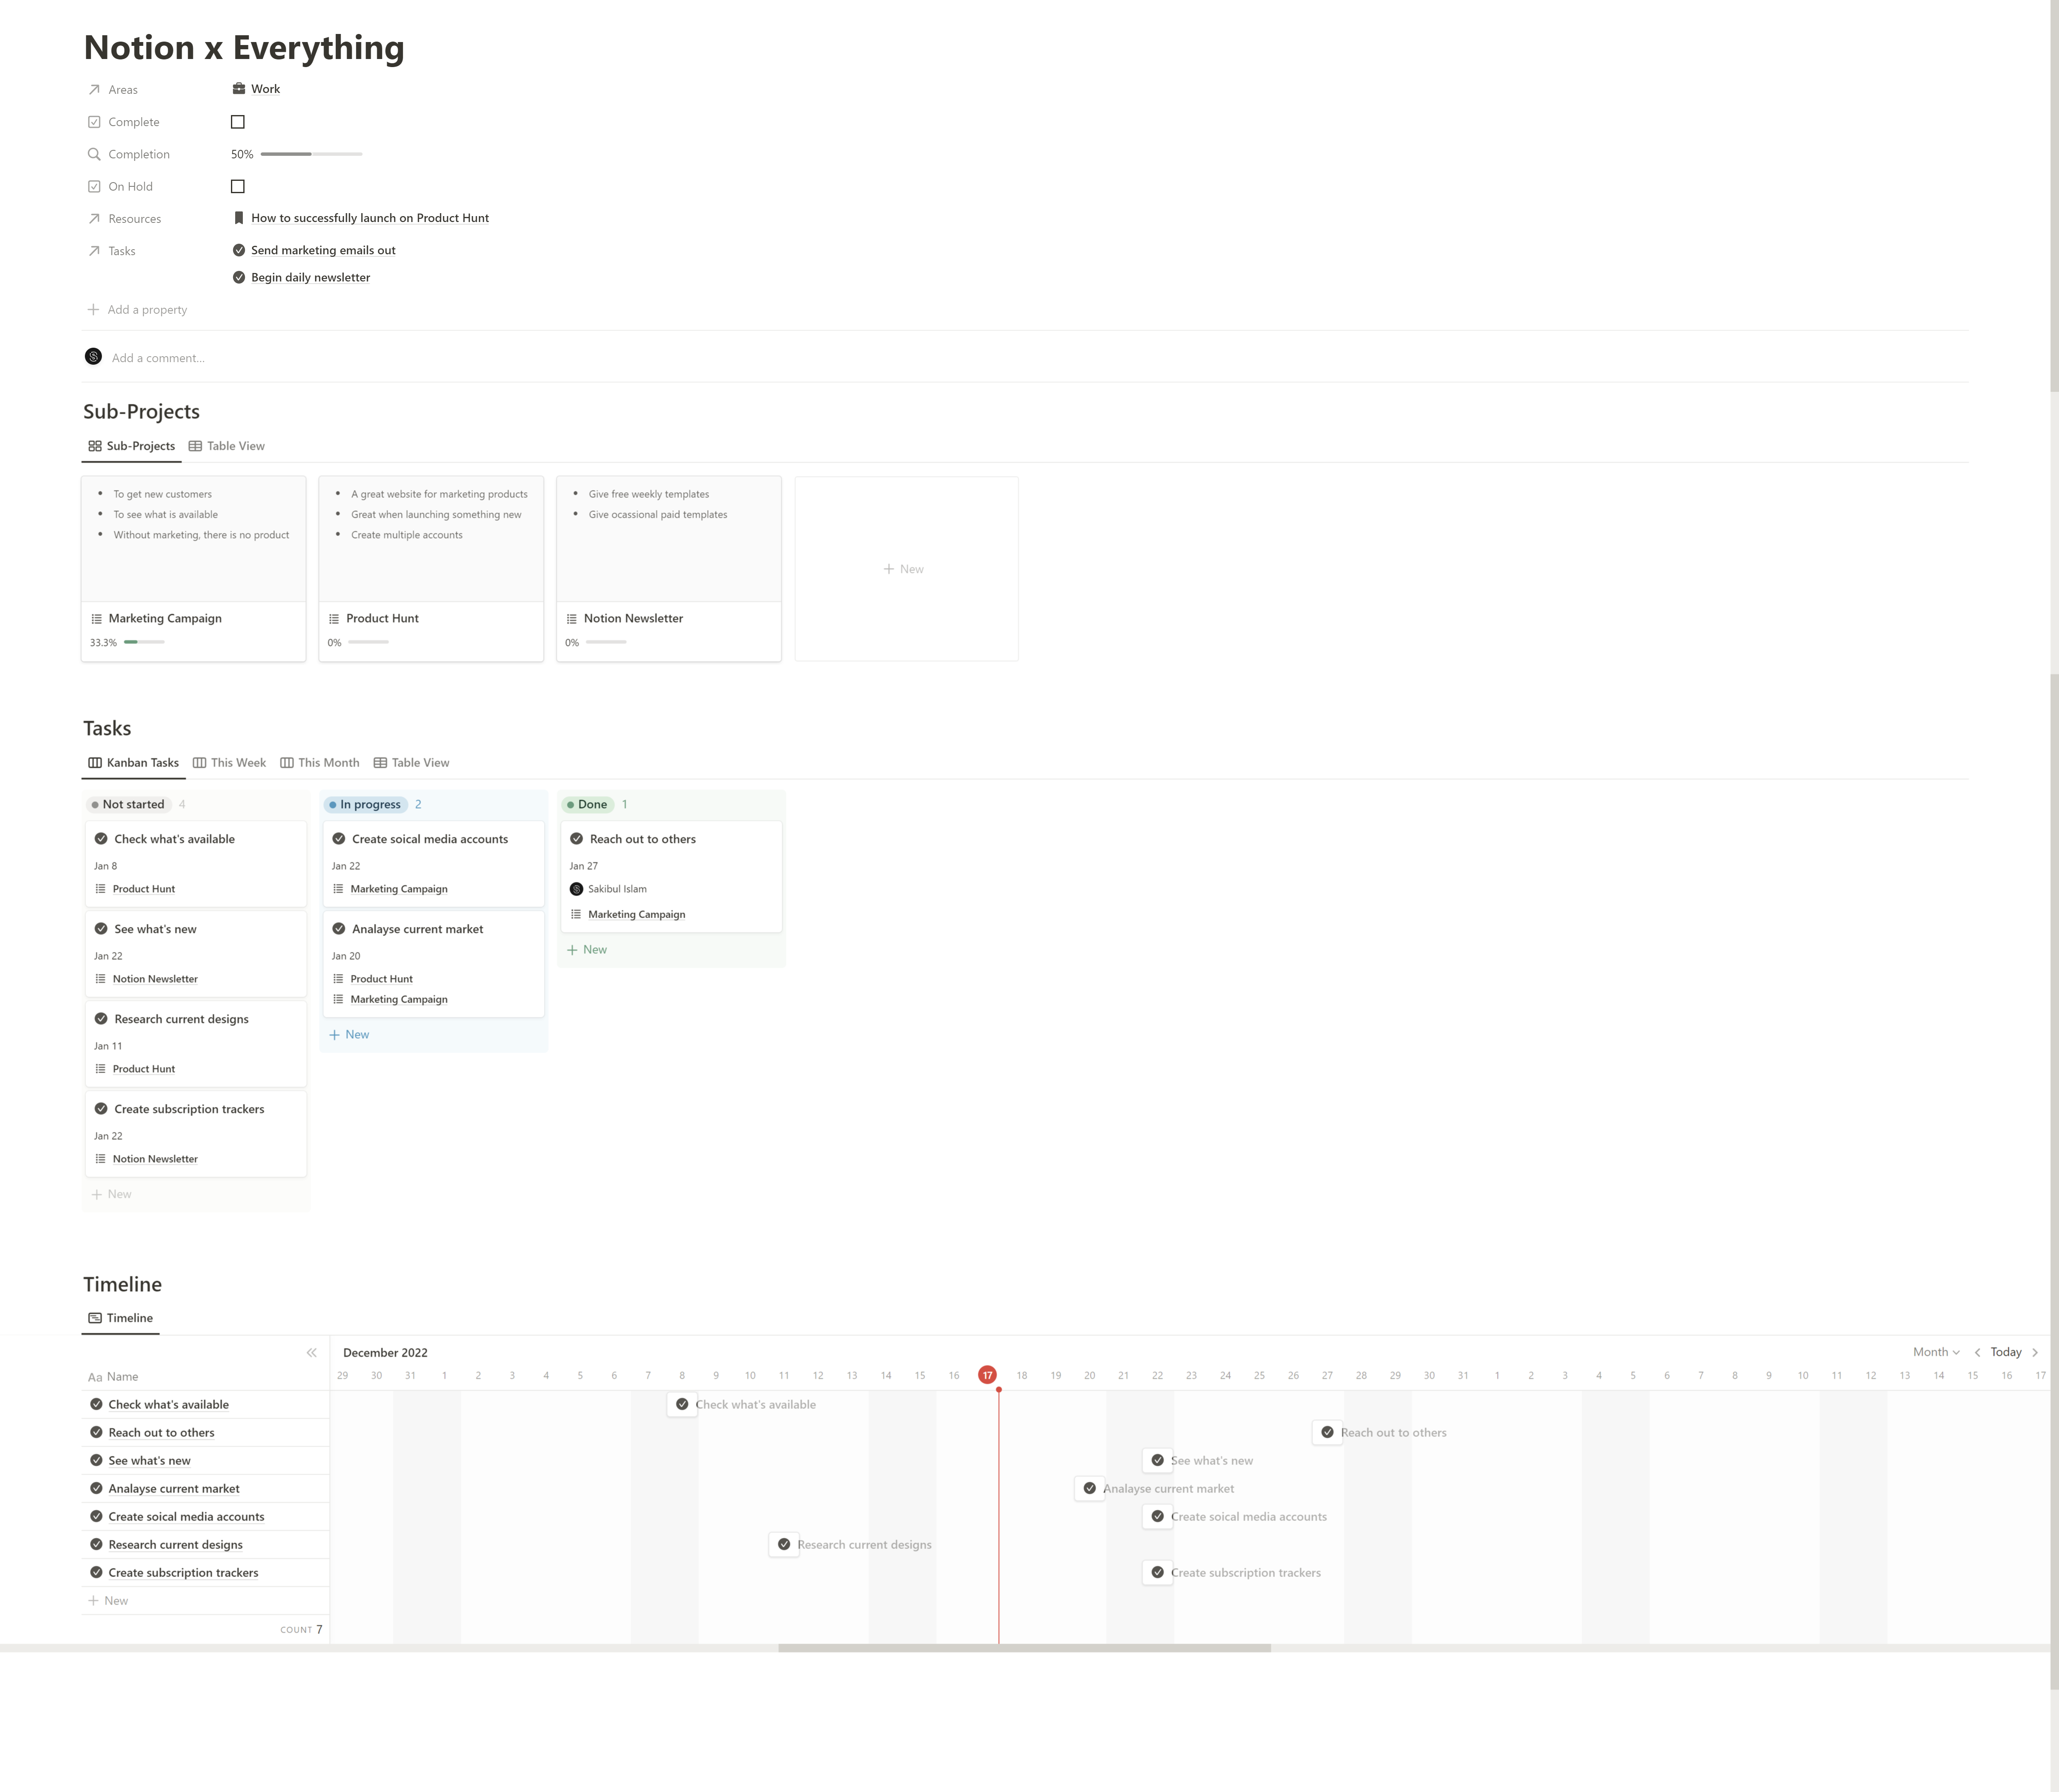Viewport: 2059px width, 1792px height.
Task: Click check icon in Create subscription trackers timeline row
Action: pyautogui.click(x=1158, y=1573)
